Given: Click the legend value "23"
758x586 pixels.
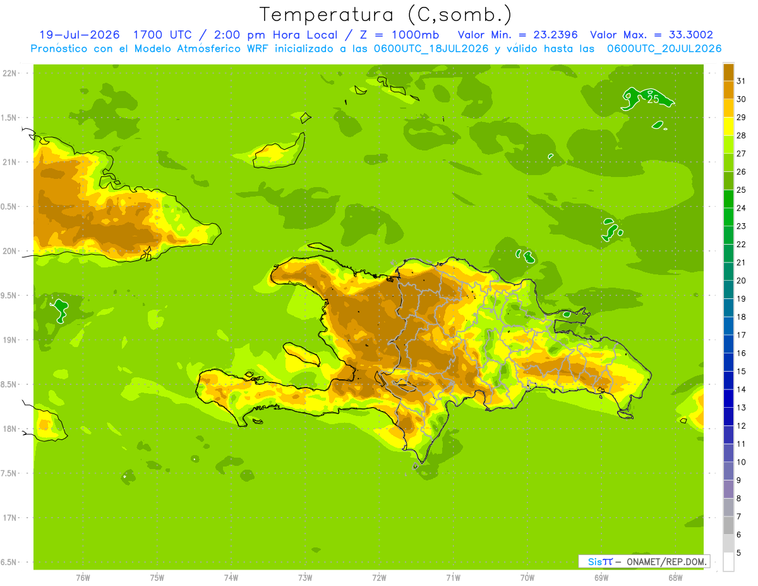Looking at the screenshot, I should tap(742, 226).
